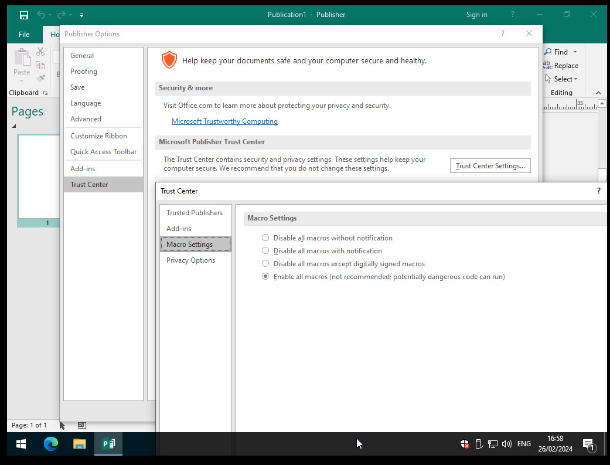This screenshot has width=610, height=465.
Task: Save the publication from the Quick Access Toolbar
Action: [x=23, y=15]
